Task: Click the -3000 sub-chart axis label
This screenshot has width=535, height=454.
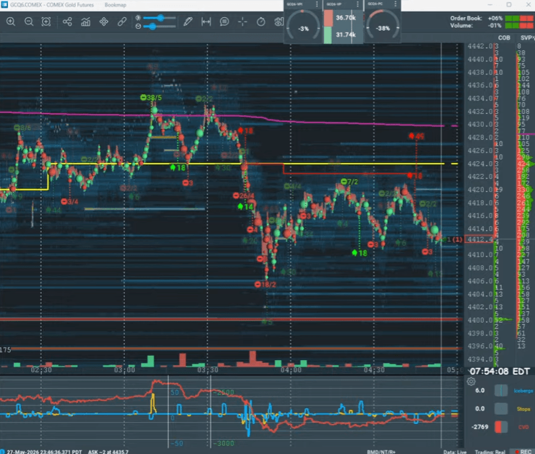Action: [223, 444]
